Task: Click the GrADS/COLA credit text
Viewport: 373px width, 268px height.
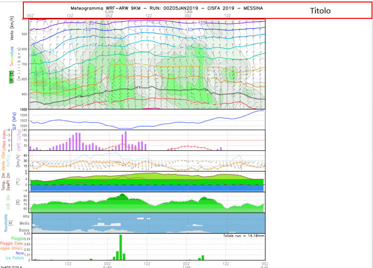Action: pyautogui.click(x=11, y=267)
